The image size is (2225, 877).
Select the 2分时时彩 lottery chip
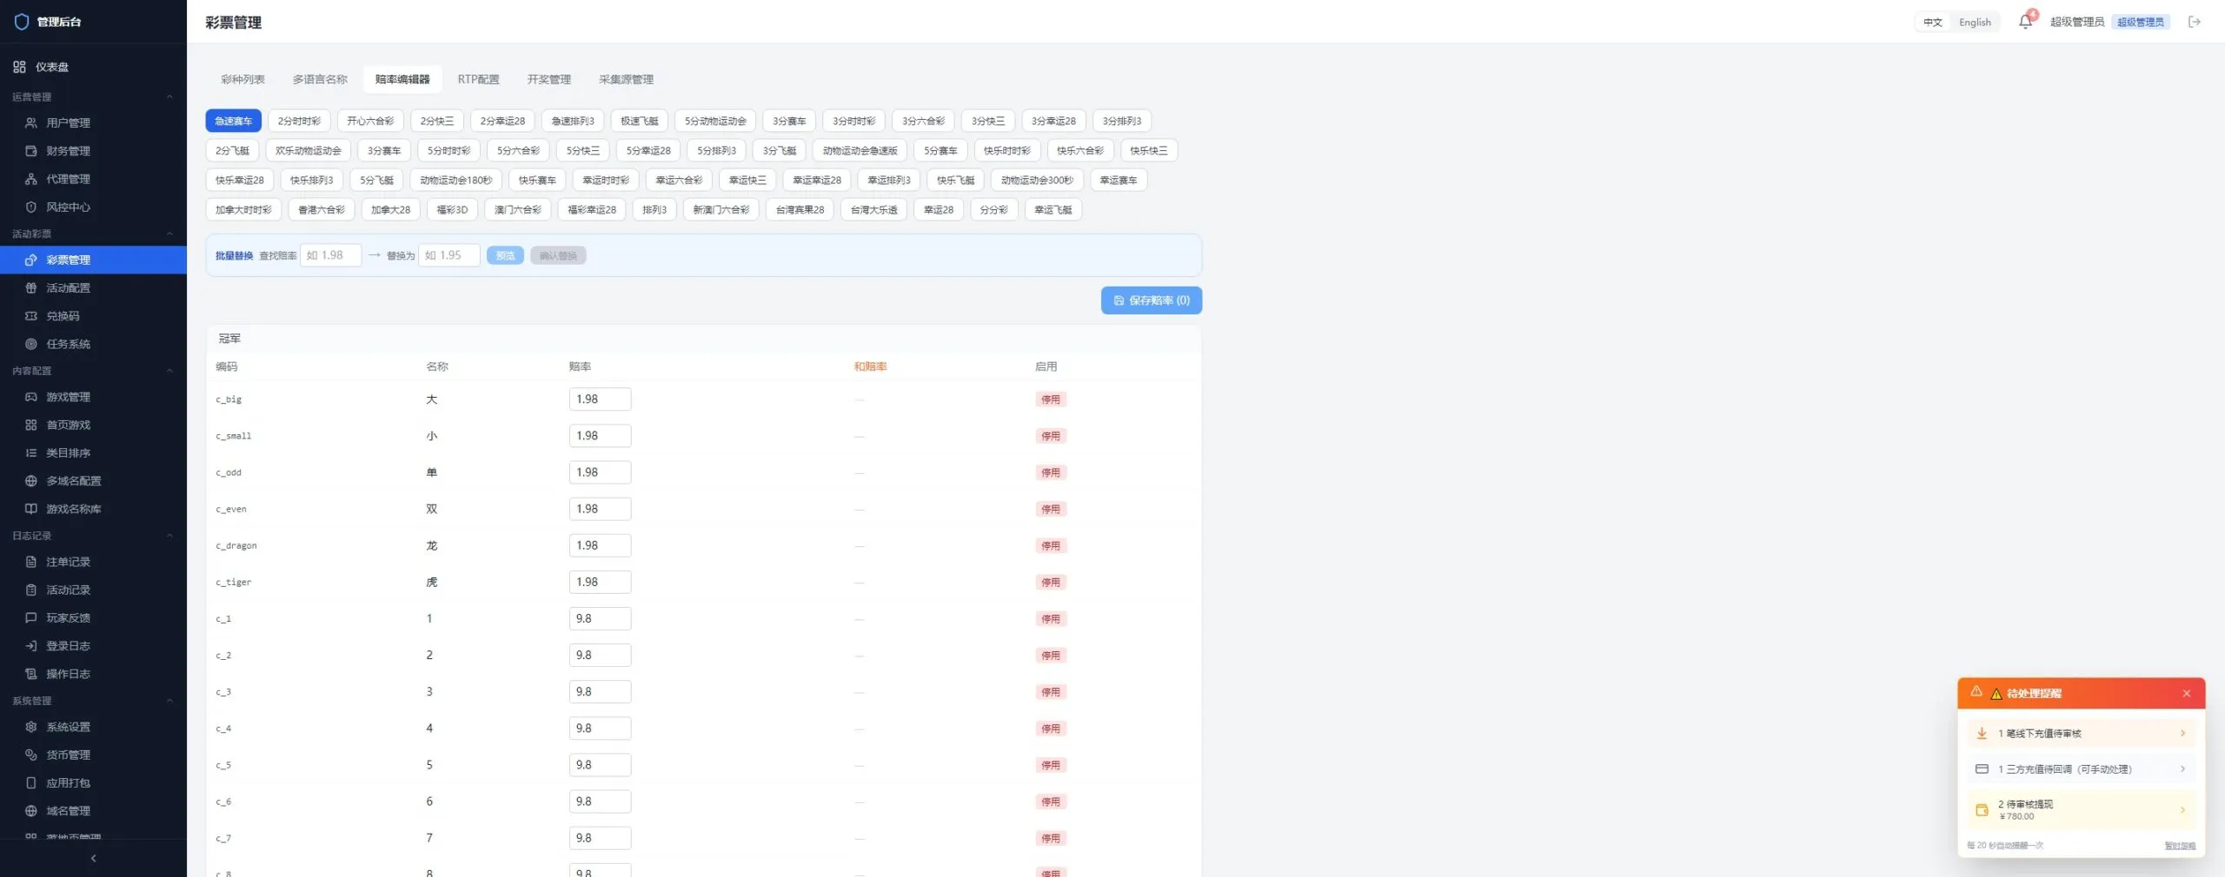click(299, 121)
